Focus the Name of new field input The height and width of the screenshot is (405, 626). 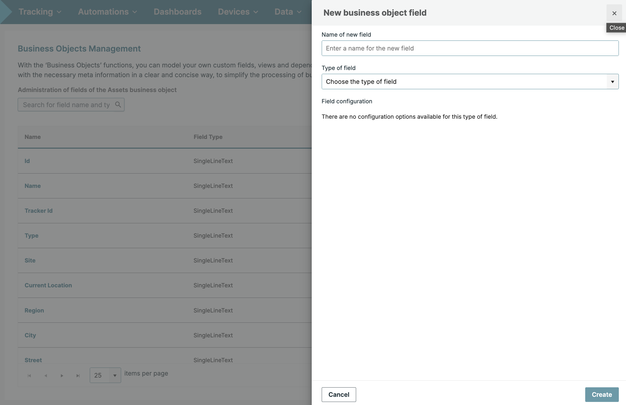[x=470, y=48]
